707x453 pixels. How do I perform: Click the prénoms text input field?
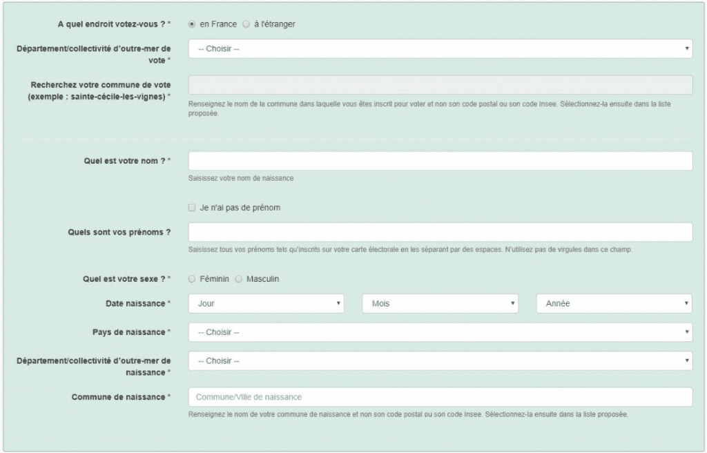[x=440, y=232]
